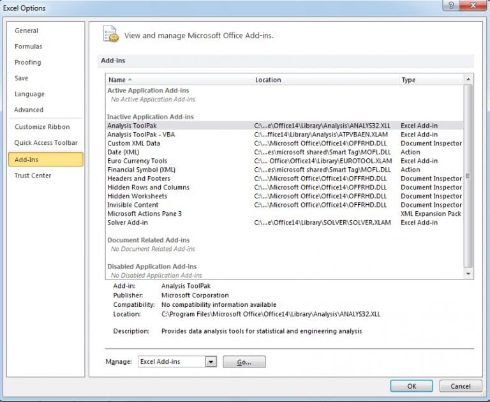Open the Trust Center section
Screen dimensions: 490x402
click(x=33, y=175)
